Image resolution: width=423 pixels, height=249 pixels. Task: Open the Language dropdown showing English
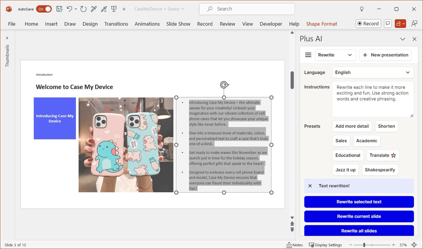(373, 72)
